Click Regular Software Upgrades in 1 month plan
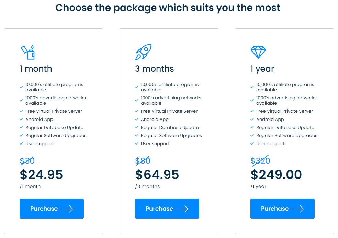The width and height of the screenshot is (338, 238). pyautogui.click(x=56, y=136)
